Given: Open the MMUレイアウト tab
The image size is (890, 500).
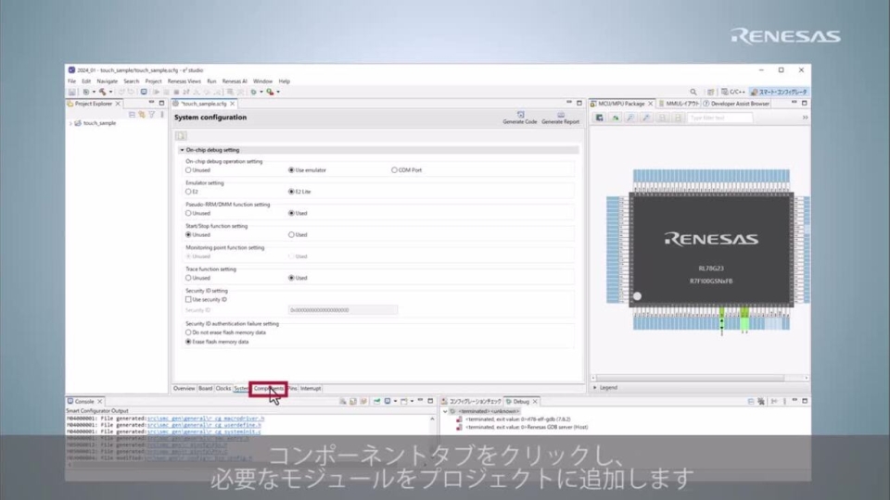Looking at the screenshot, I should point(679,104).
